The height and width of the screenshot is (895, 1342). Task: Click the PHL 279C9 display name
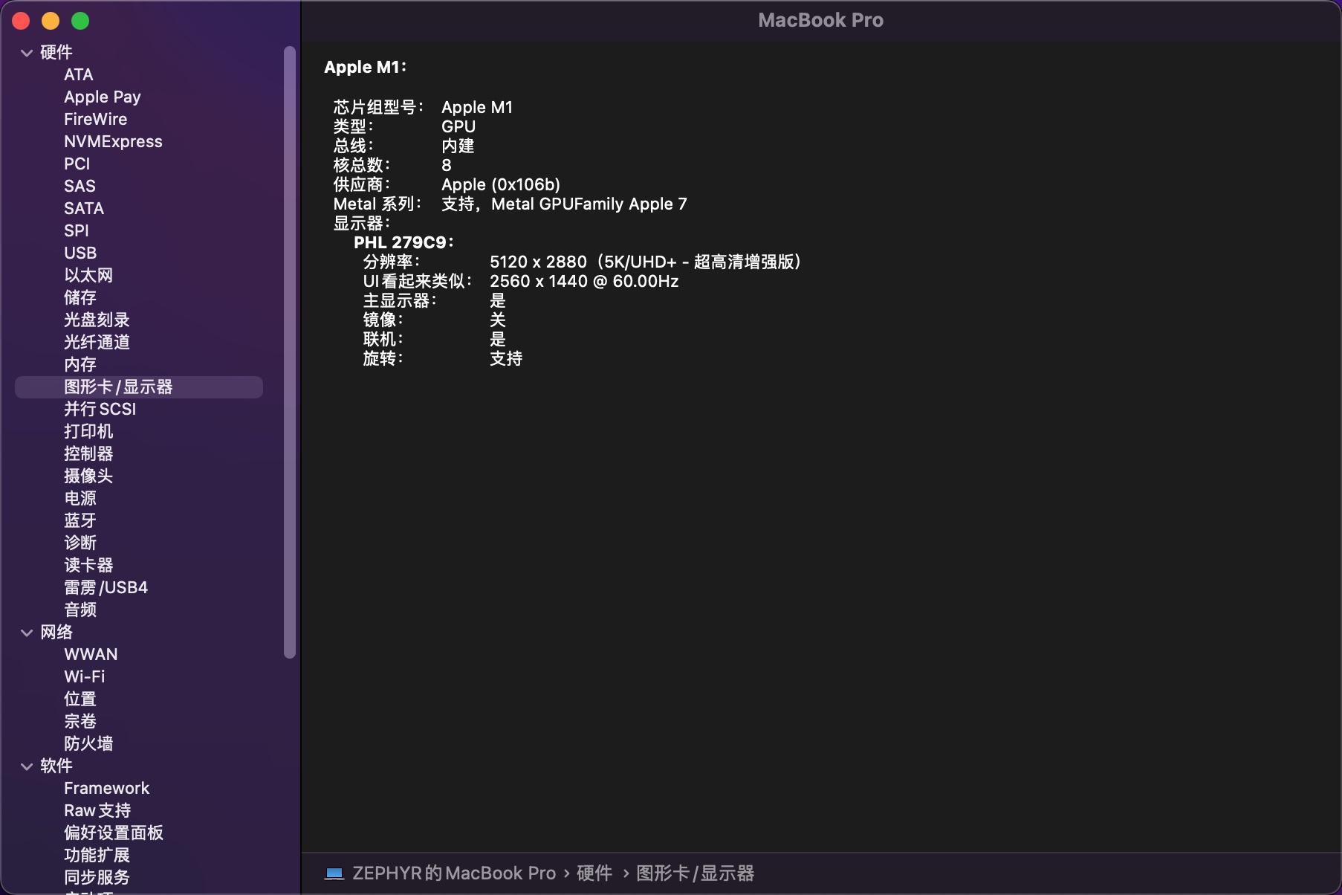click(x=403, y=243)
